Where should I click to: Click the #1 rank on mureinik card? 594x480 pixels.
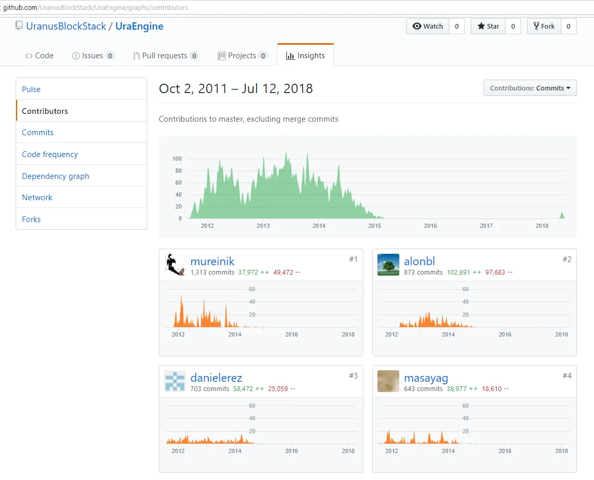click(x=353, y=260)
